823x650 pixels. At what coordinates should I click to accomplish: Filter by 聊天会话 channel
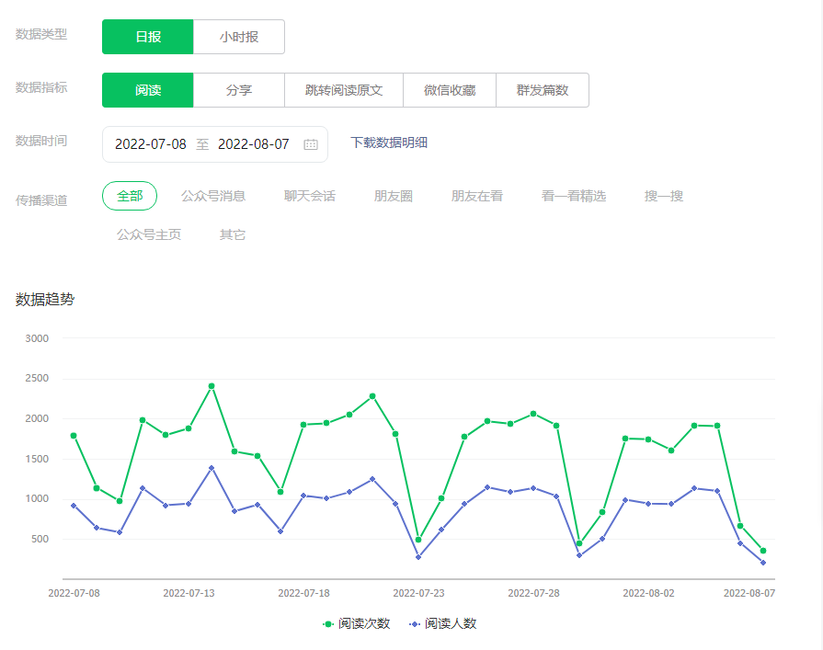tap(310, 196)
